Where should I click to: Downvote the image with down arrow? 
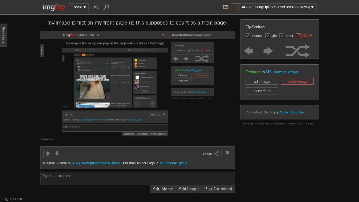[57, 154]
